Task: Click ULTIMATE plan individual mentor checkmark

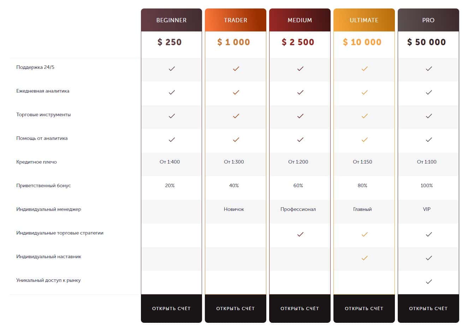Action: tap(365, 258)
